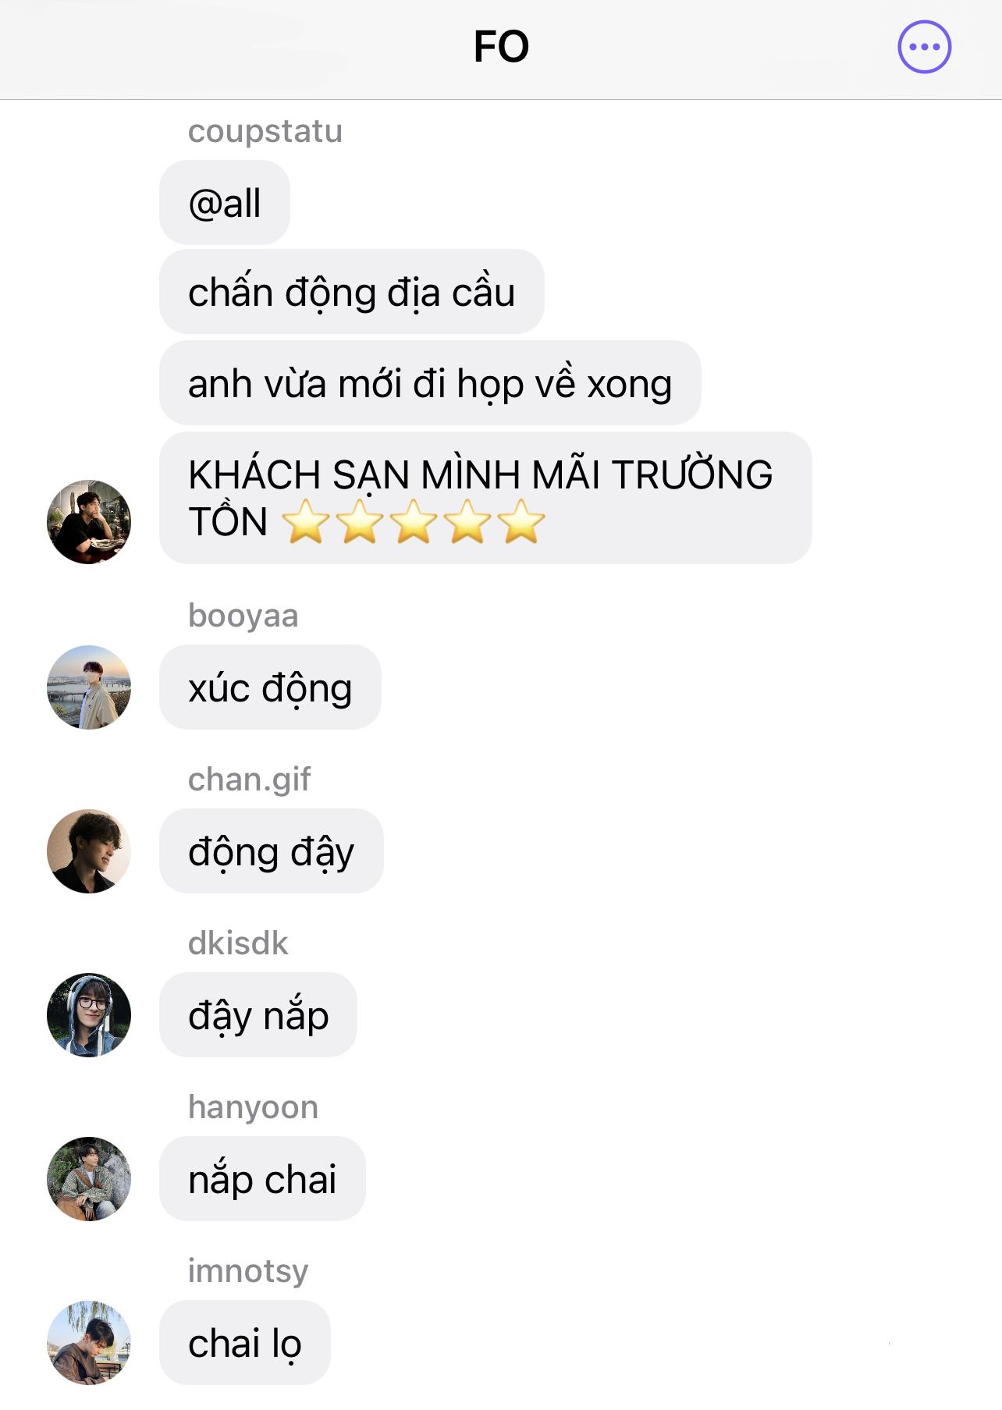Select the 'chai lọ' message bubble

coord(245,1343)
